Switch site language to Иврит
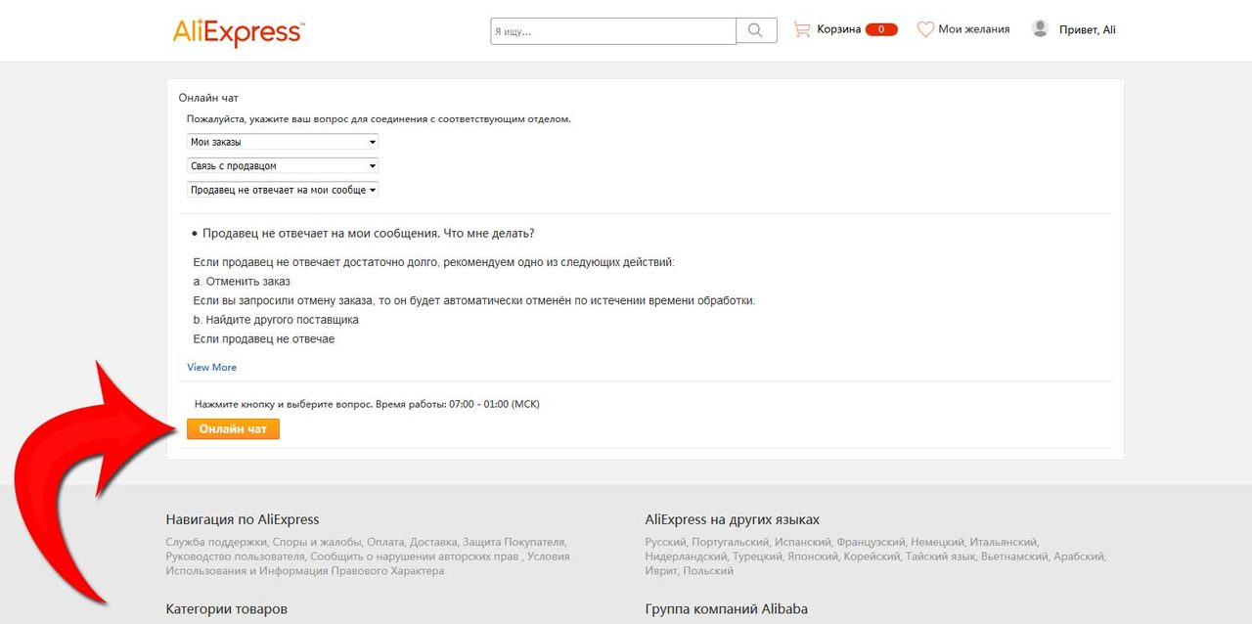Screen dimensions: 1252x624 pyautogui.click(x=660, y=571)
